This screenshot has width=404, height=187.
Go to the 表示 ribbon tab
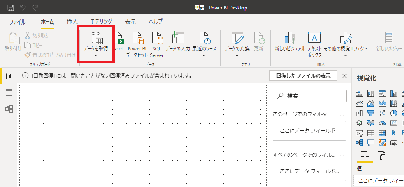click(131, 22)
